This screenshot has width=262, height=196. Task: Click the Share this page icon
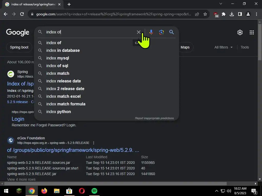(x=197, y=14)
